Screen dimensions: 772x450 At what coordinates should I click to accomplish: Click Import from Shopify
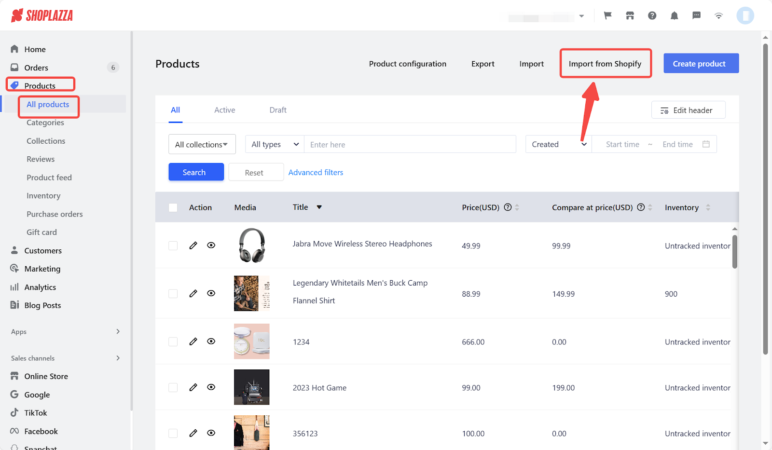(605, 64)
